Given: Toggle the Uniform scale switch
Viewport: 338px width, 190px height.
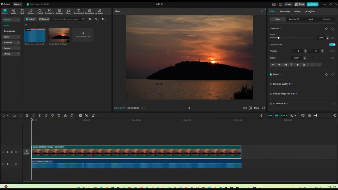Looking at the screenshot, I should (332, 45).
